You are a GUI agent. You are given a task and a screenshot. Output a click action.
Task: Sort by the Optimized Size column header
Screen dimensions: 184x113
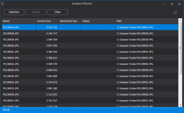pos(70,21)
